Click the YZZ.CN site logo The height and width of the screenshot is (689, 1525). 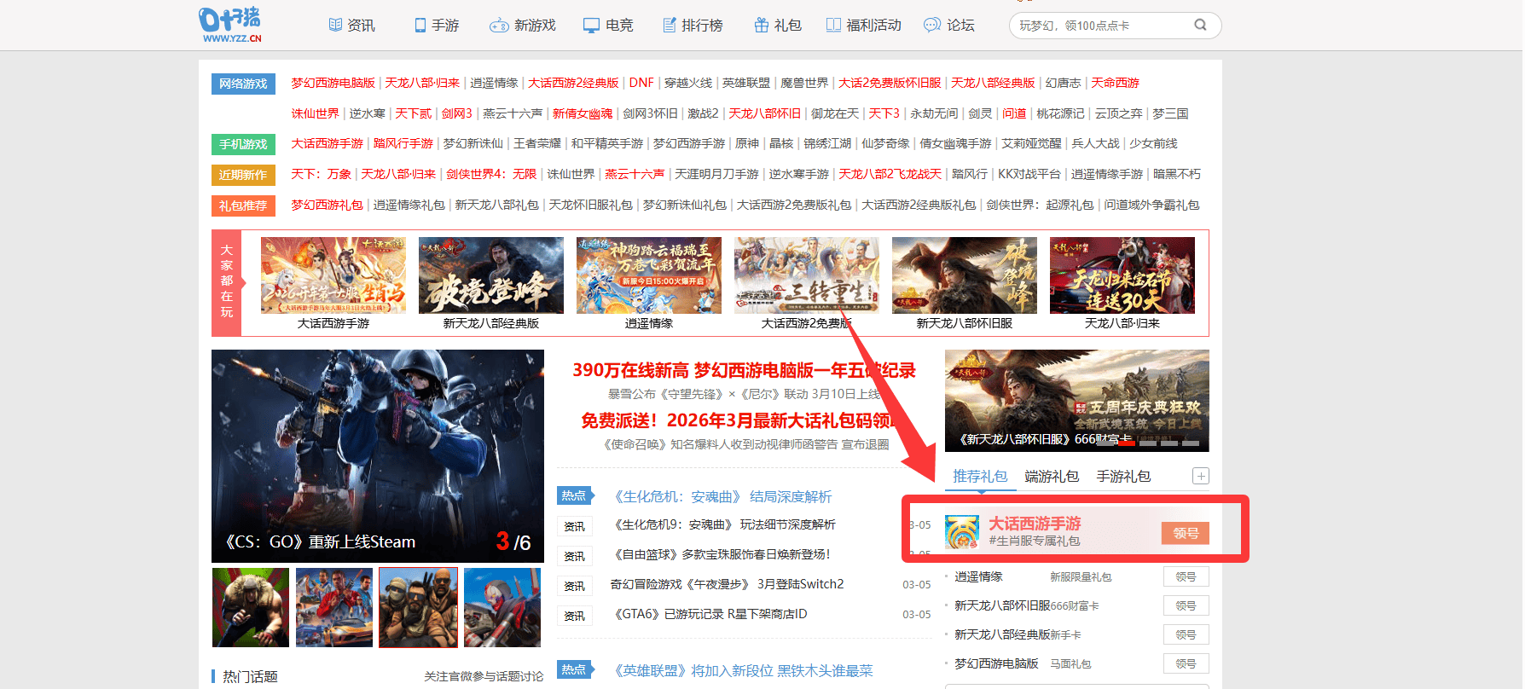point(230,25)
